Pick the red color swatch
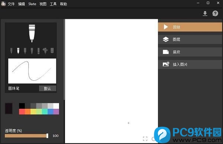 tap(22, 111)
